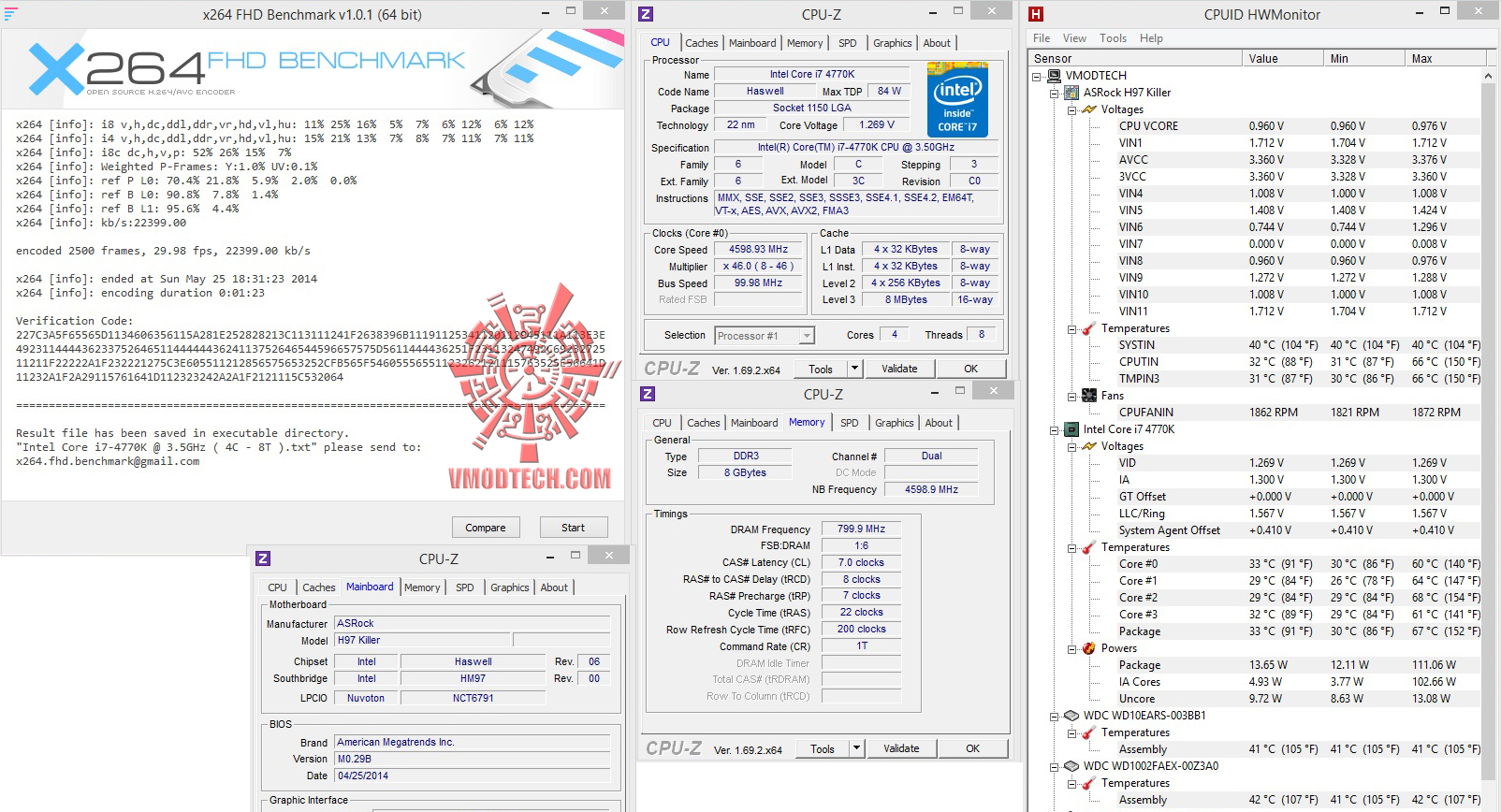Switch to the Caches tab in top CPU-Z window

pyautogui.click(x=701, y=43)
